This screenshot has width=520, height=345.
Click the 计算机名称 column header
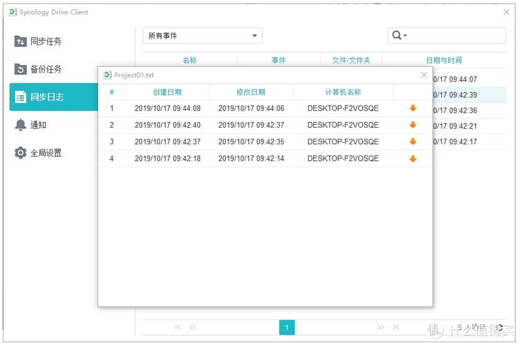coord(343,92)
